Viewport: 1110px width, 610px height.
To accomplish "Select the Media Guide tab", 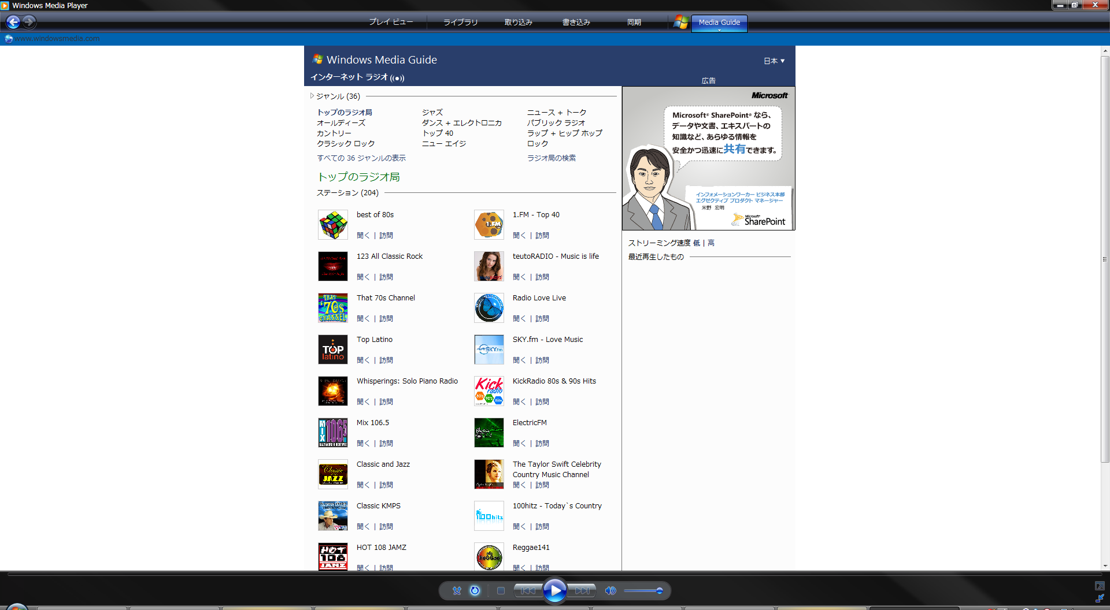I will tap(719, 23).
